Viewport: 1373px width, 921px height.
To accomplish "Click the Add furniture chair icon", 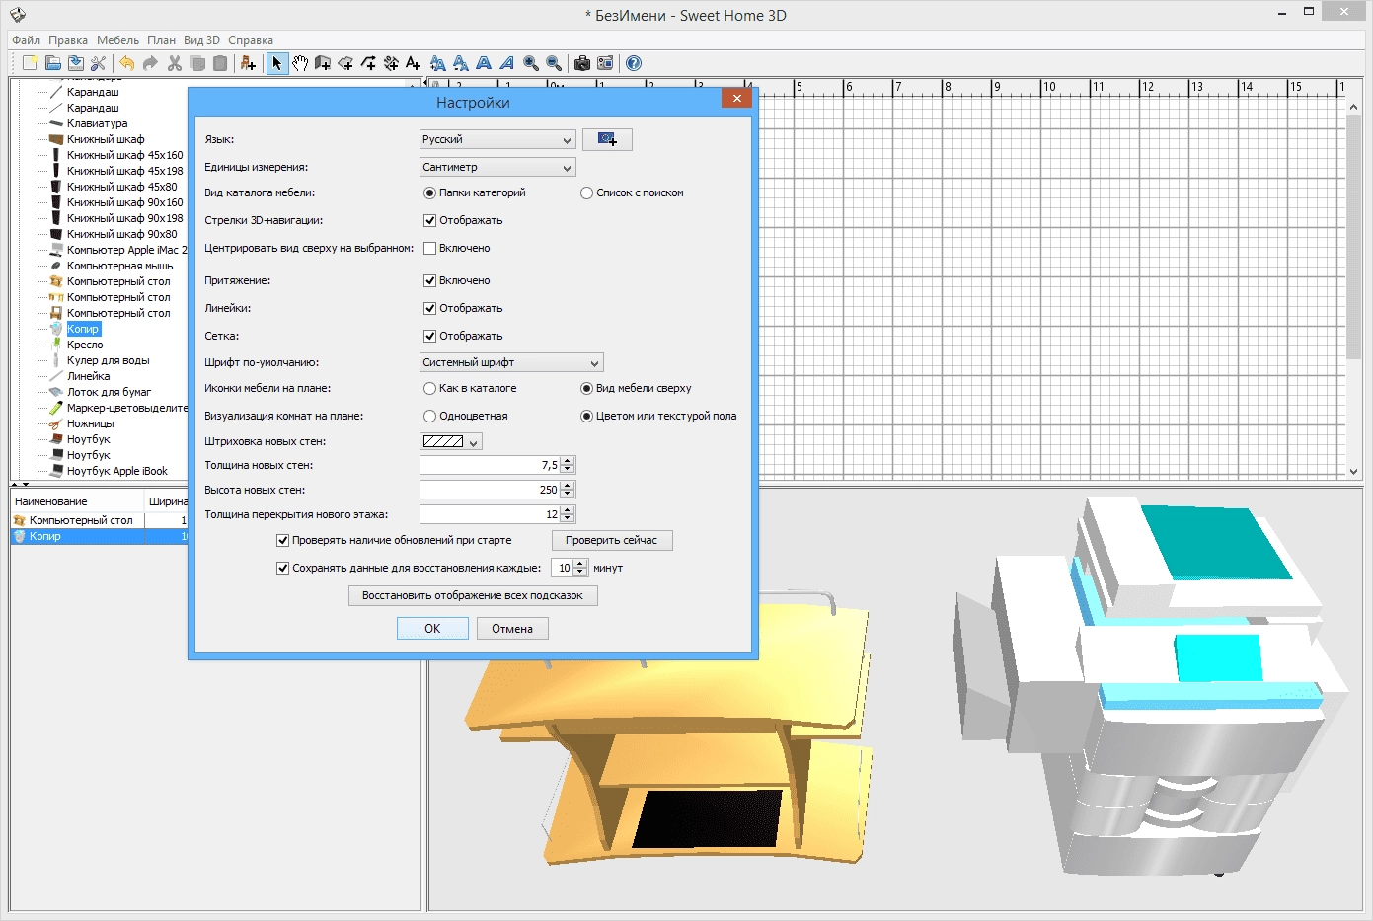I will point(248,63).
